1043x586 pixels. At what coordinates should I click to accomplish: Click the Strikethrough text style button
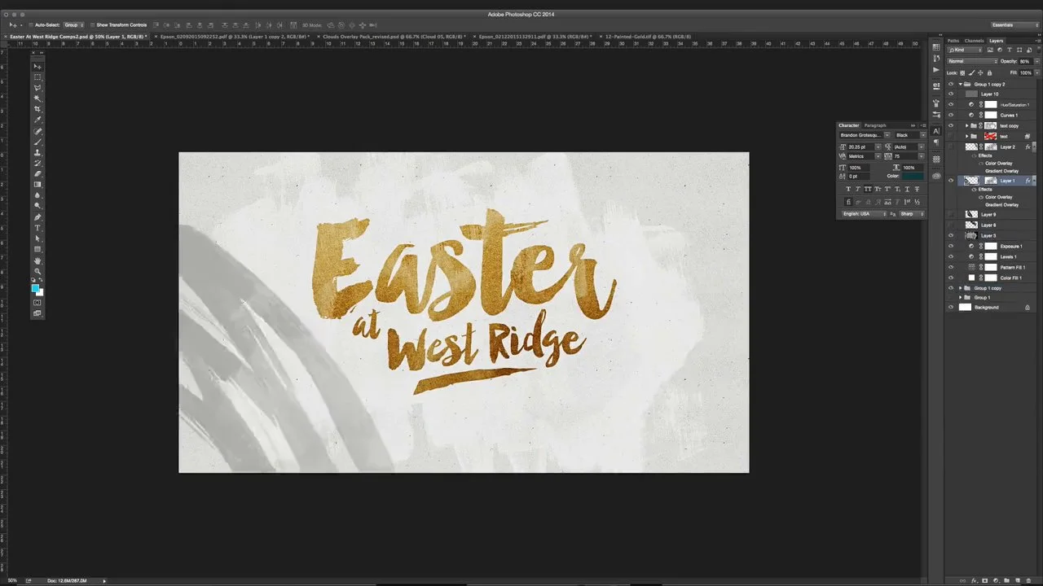(917, 189)
